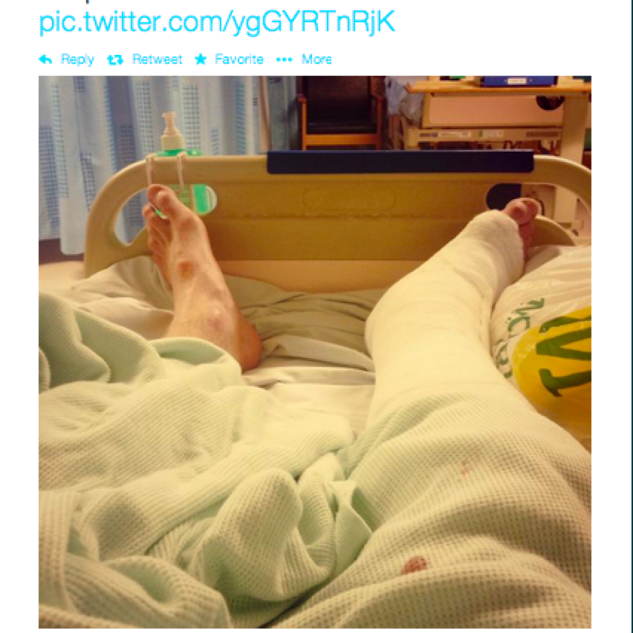Viewport: 633px width, 633px height.
Task: Click the navy pad on bed footboard
Action: point(400,161)
